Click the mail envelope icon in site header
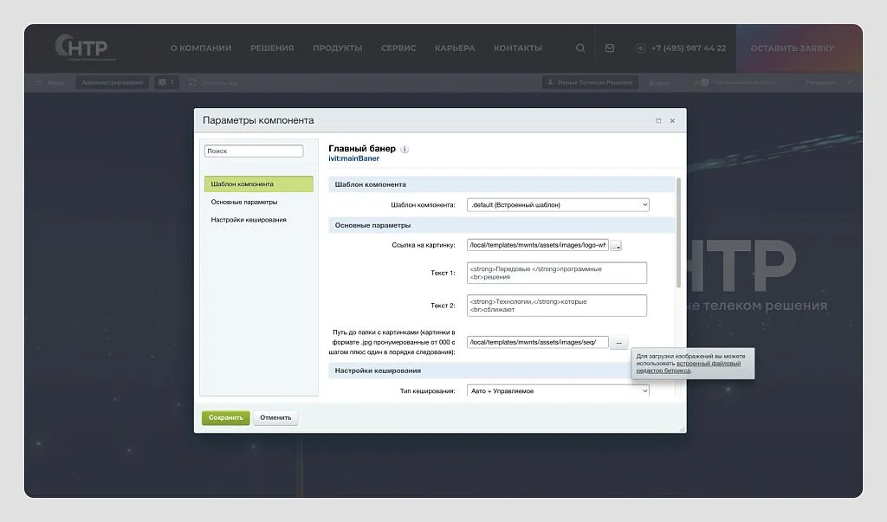This screenshot has height=522, width=887. pyautogui.click(x=610, y=48)
